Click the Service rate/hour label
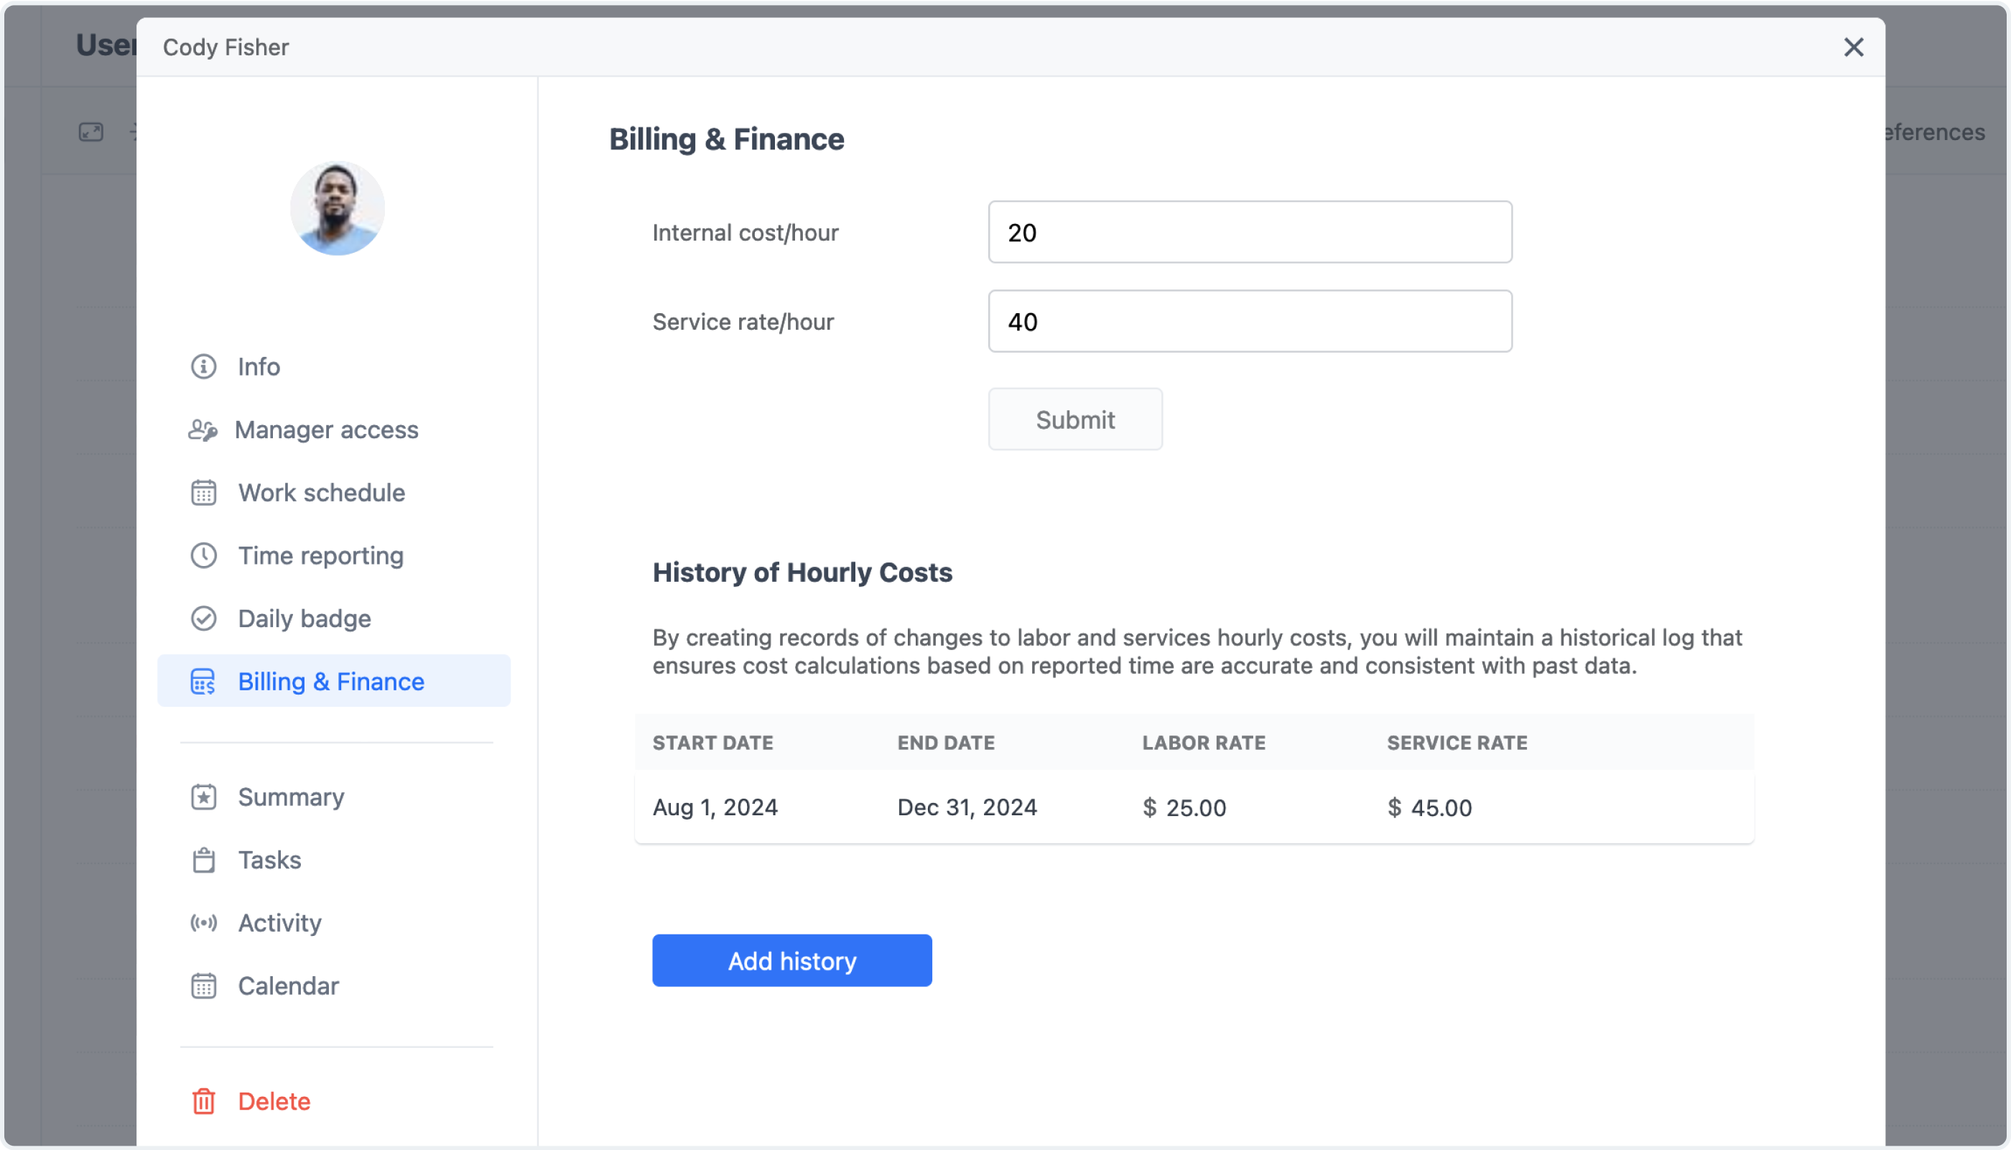This screenshot has width=2011, height=1150. pyautogui.click(x=743, y=322)
